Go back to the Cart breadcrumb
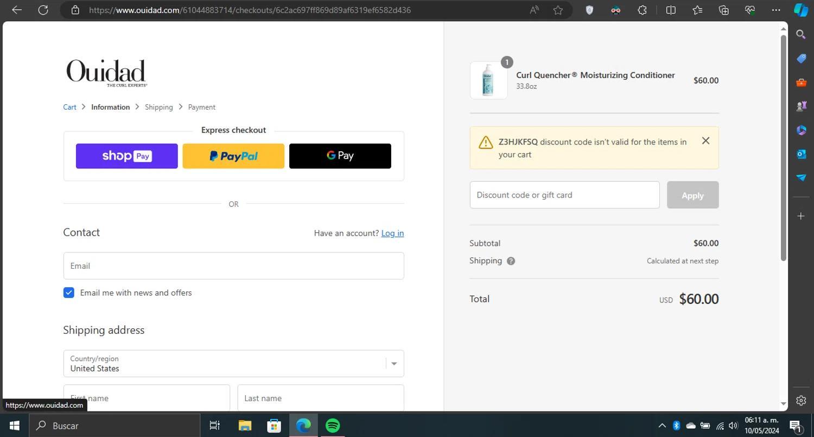This screenshot has height=437, width=814. (x=69, y=107)
